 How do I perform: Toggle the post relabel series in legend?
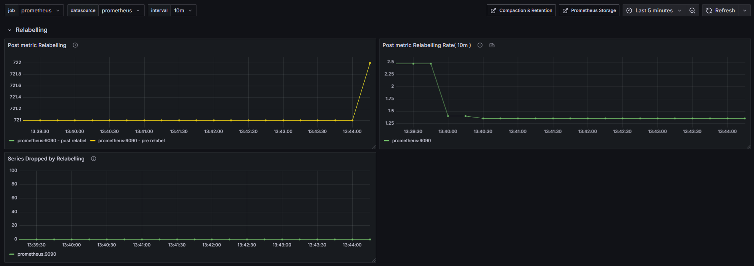(x=52, y=141)
